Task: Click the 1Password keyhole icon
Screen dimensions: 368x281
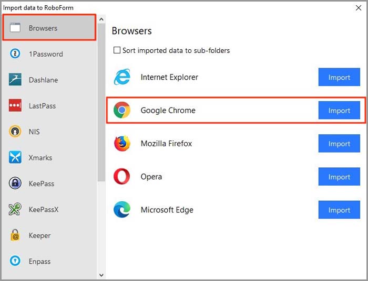Action: point(15,53)
